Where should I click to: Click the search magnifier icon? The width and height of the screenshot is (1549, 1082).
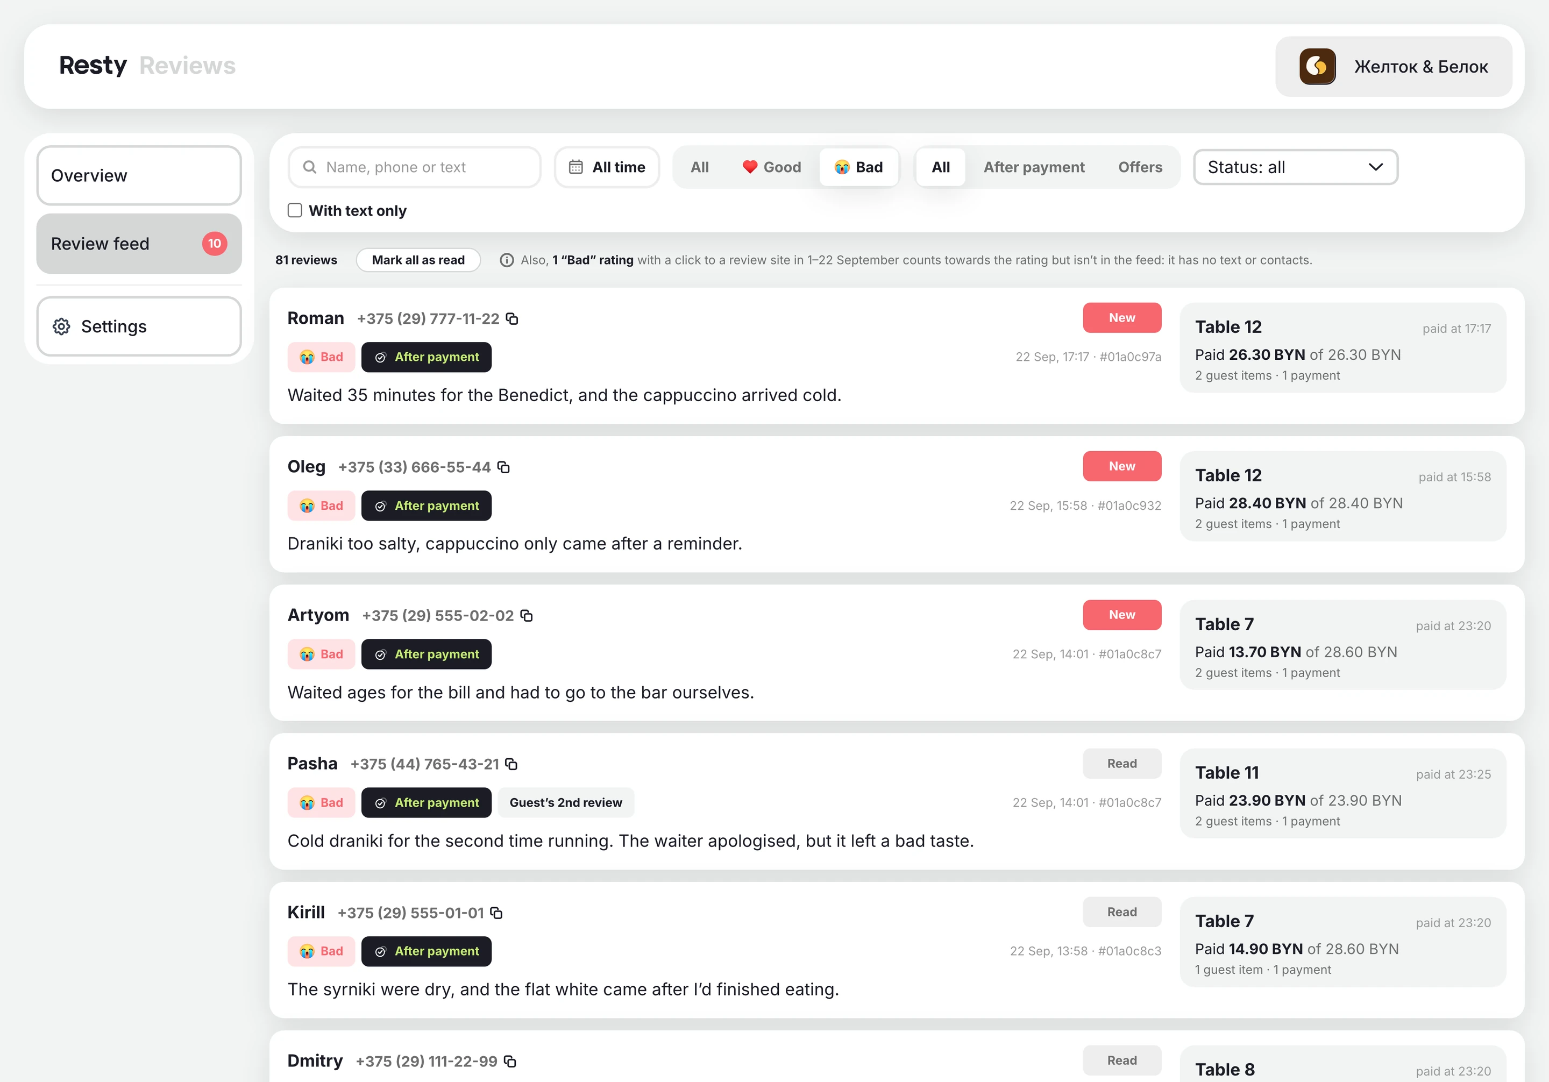[x=310, y=167]
